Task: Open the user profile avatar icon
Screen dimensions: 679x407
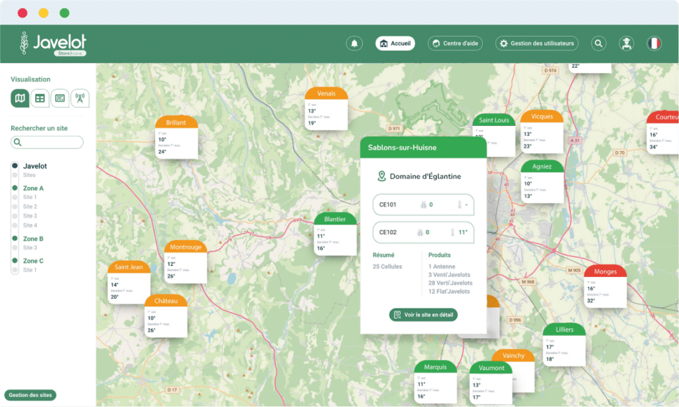Action: [x=625, y=44]
